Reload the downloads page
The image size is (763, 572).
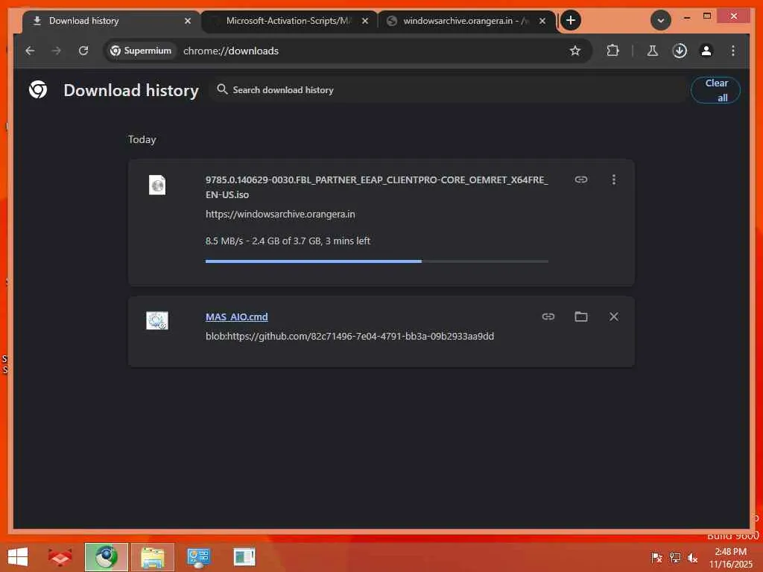[x=83, y=51]
